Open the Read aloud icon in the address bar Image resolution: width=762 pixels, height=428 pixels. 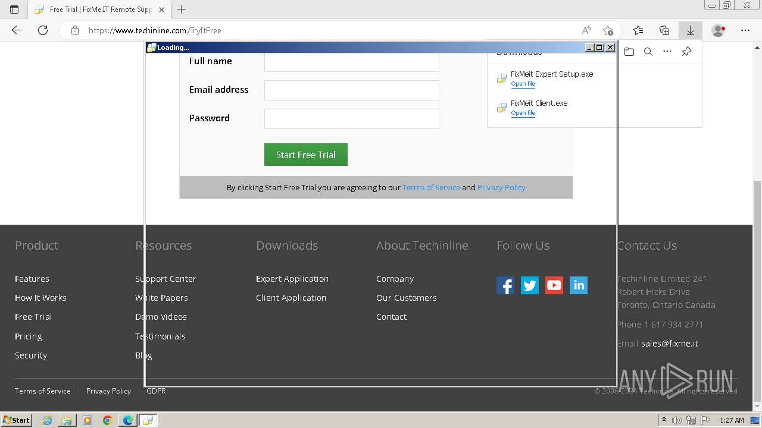pyautogui.click(x=586, y=30)
